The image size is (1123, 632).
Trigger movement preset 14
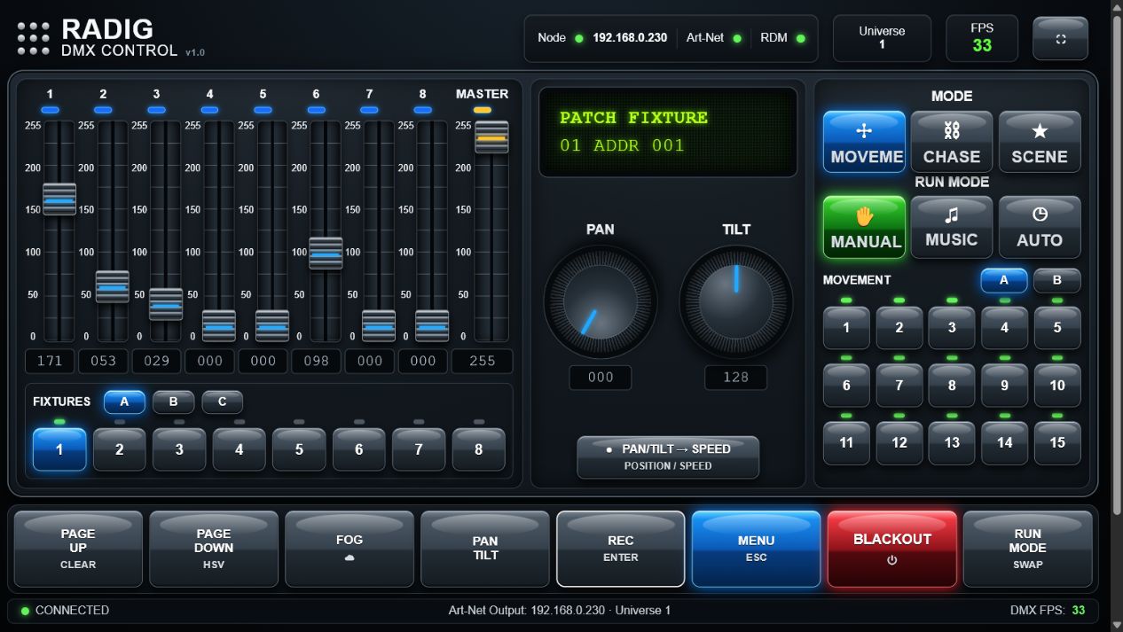point(1004,442)
